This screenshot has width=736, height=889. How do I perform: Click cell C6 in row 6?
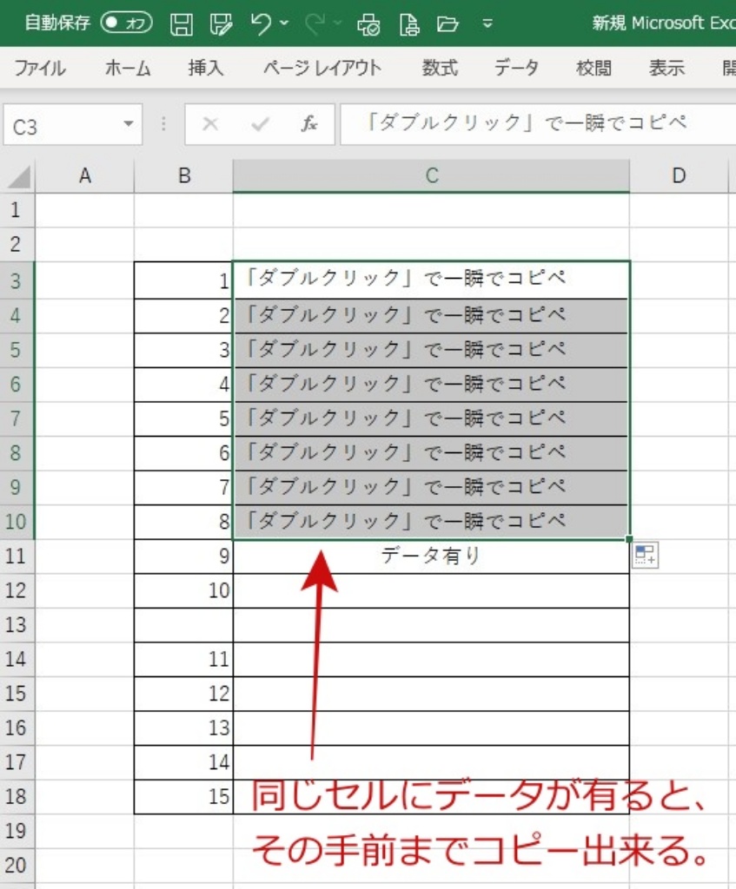(431, 385)
